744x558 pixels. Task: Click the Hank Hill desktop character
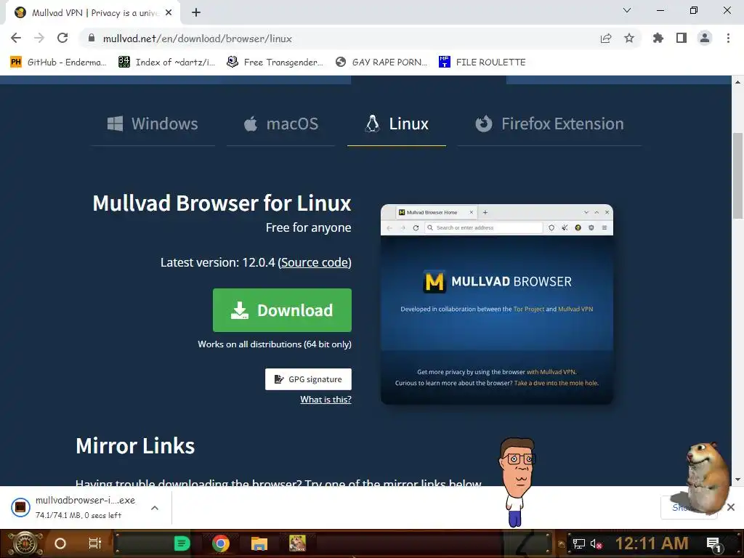518,482
